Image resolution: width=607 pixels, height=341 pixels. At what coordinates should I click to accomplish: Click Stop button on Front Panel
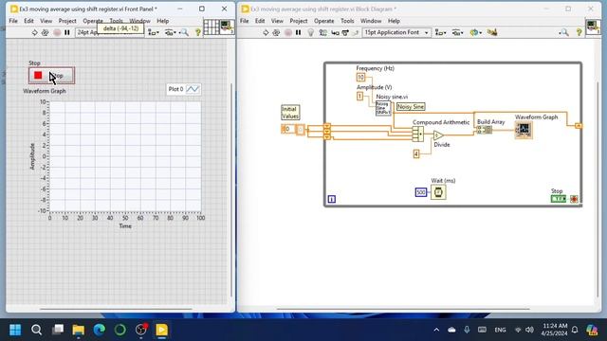(51, 76)
